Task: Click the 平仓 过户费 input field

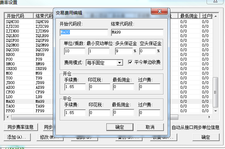Action: (149, 113)
